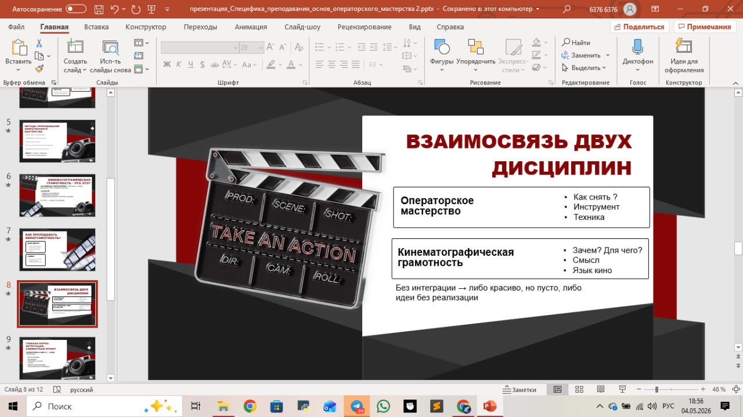Open Sublime Text from the taskbar
The width and height of the screenshot is (743, 417).
(437, 406)
